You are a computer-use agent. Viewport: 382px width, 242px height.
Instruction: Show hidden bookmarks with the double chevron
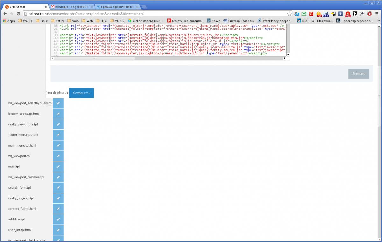point(378,21)
